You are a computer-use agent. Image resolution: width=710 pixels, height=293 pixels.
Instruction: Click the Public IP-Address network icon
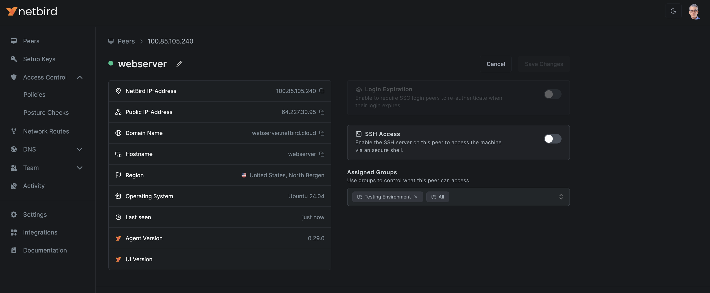(118, 112)
